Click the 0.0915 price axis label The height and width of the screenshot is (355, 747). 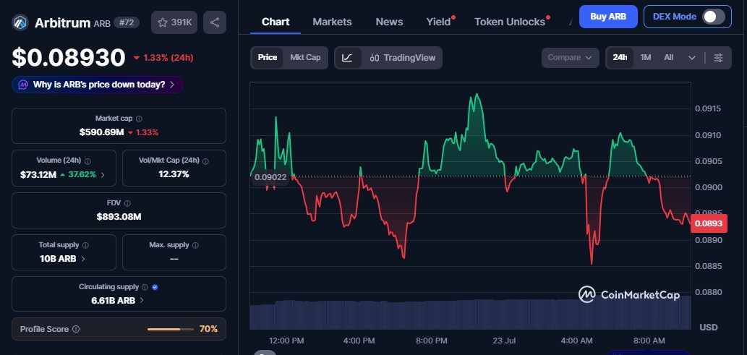708,108
